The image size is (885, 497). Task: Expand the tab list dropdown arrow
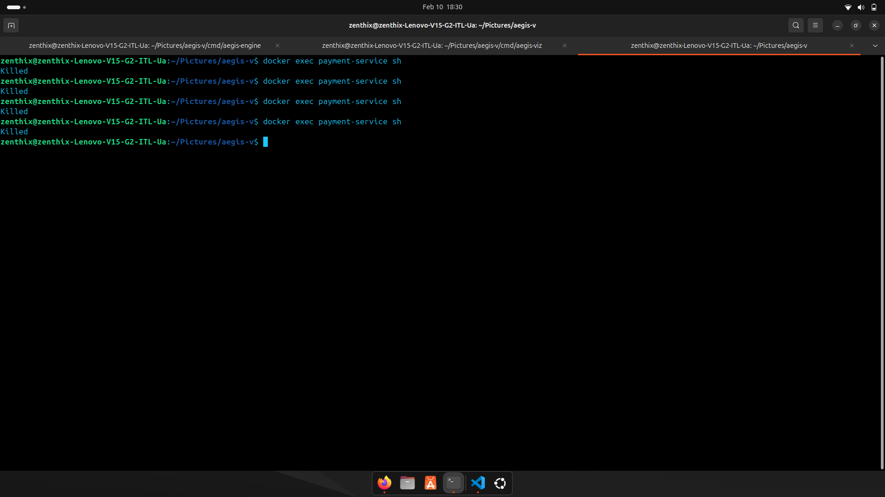875,46
